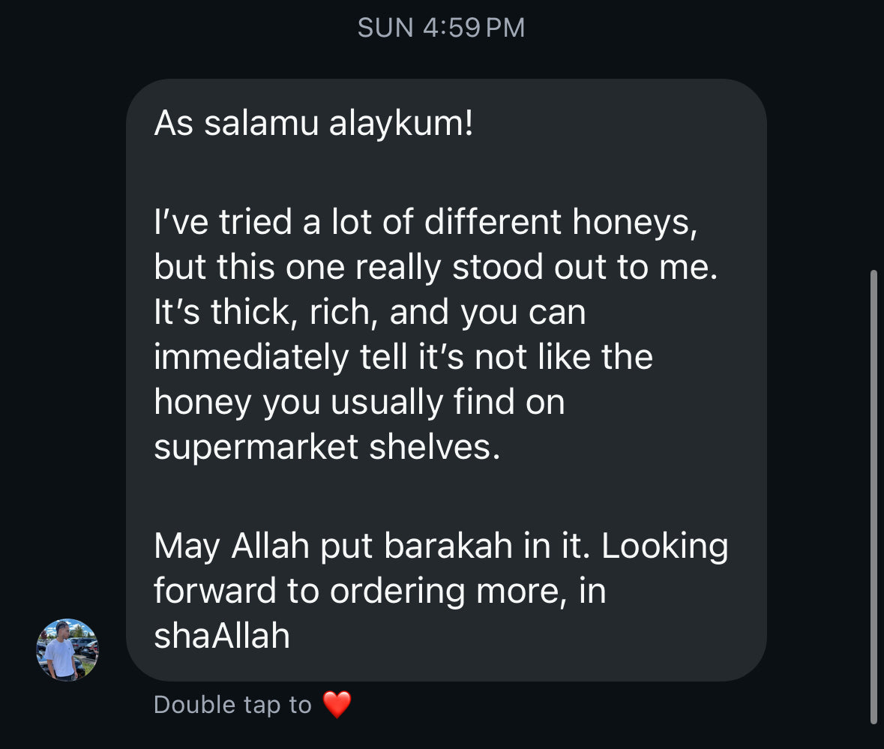Click the word "Looking" in the message
884x749 pixels.
coord(665,547)
